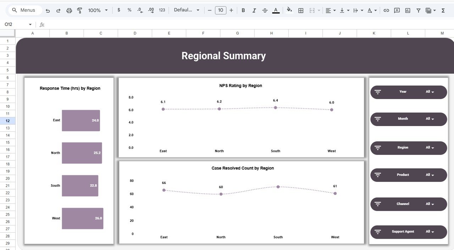Open the font size dropdown
The height and width of the screenshot is (250, 454).
pos(221,10)
